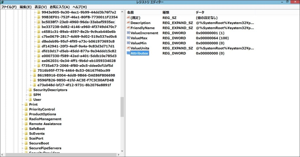Select the dfd10d17-d5eb-45dd key
Viewport: 300px width, 157px height.
[x=79, y=51]
